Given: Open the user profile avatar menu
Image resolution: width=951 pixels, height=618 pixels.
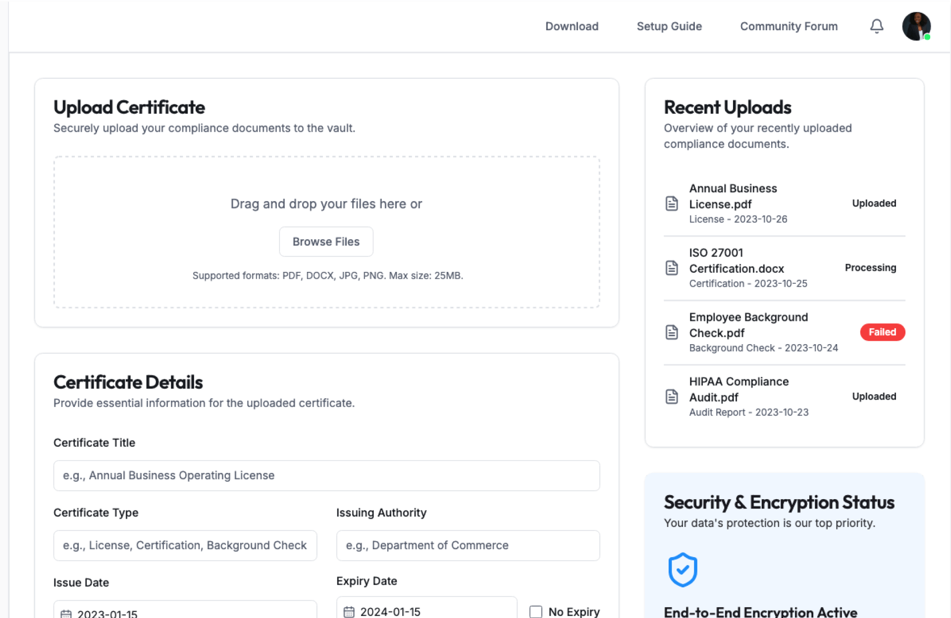Looking at the screenshot, I should tap(916, 26).
